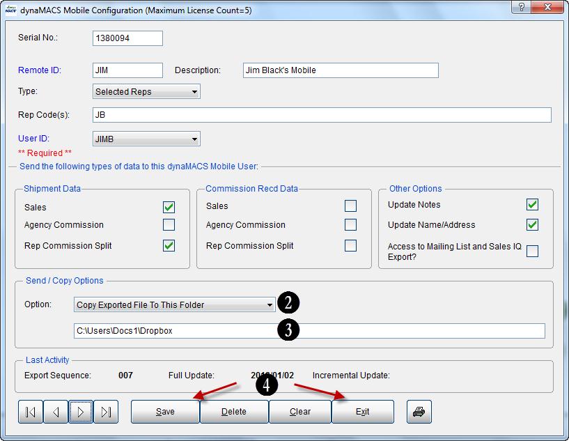Click the Incremental Update label
This screenshot has width=569, height=441.
click(x=351, y=375)
